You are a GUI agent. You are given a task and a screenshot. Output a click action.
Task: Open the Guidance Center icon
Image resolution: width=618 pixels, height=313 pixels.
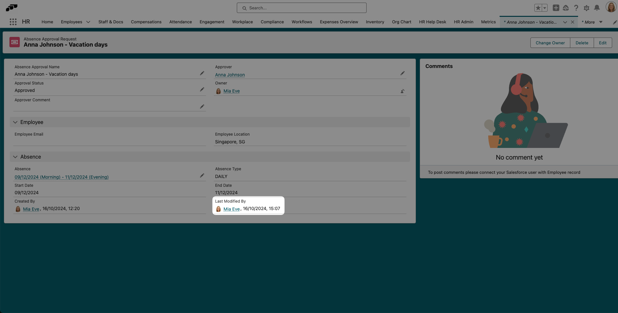pyautogui.click(x=566, y=7)
